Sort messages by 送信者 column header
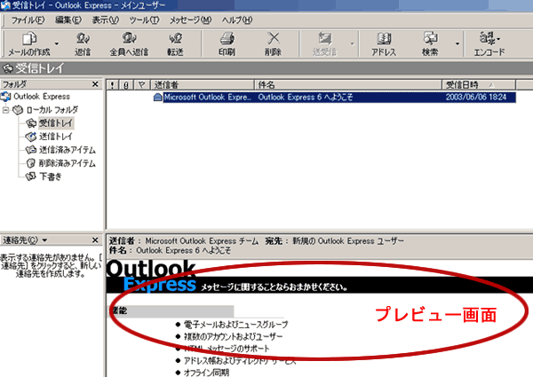Image resolution: width=533 pixels, height=377 pixels. (203, 85)
